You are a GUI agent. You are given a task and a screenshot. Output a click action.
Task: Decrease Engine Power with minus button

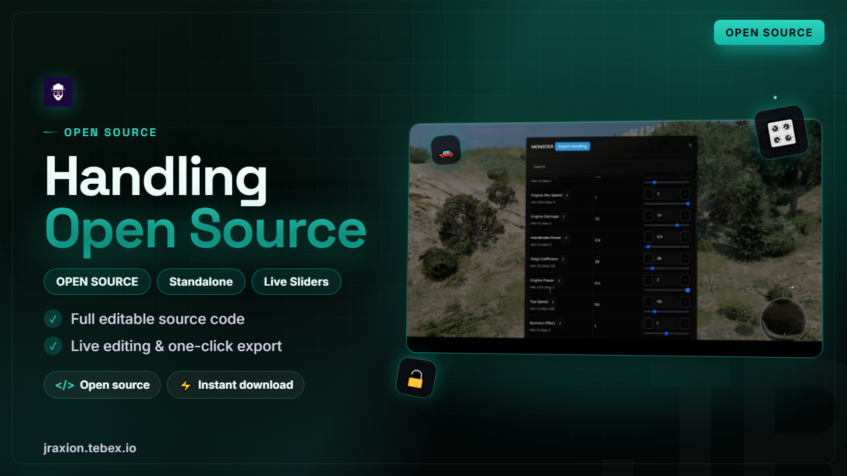pyautogui.click(x=648, y=280)
